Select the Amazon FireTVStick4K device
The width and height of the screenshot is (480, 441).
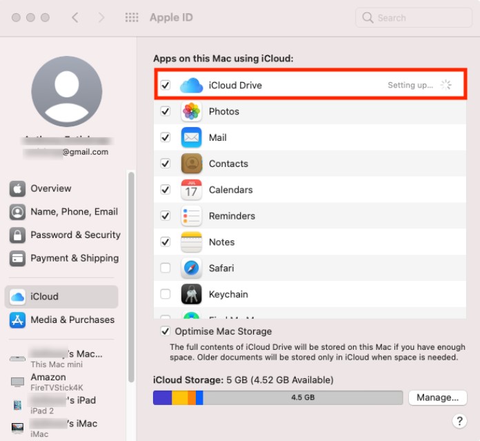(x=61, y=382)
